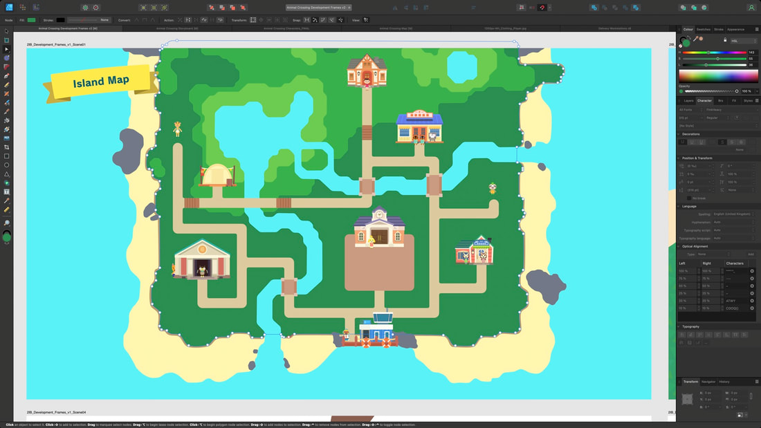The image size is (761, 428).
Task: Click the Add button in Optical Alignment
Action: [x=751, y=254]
